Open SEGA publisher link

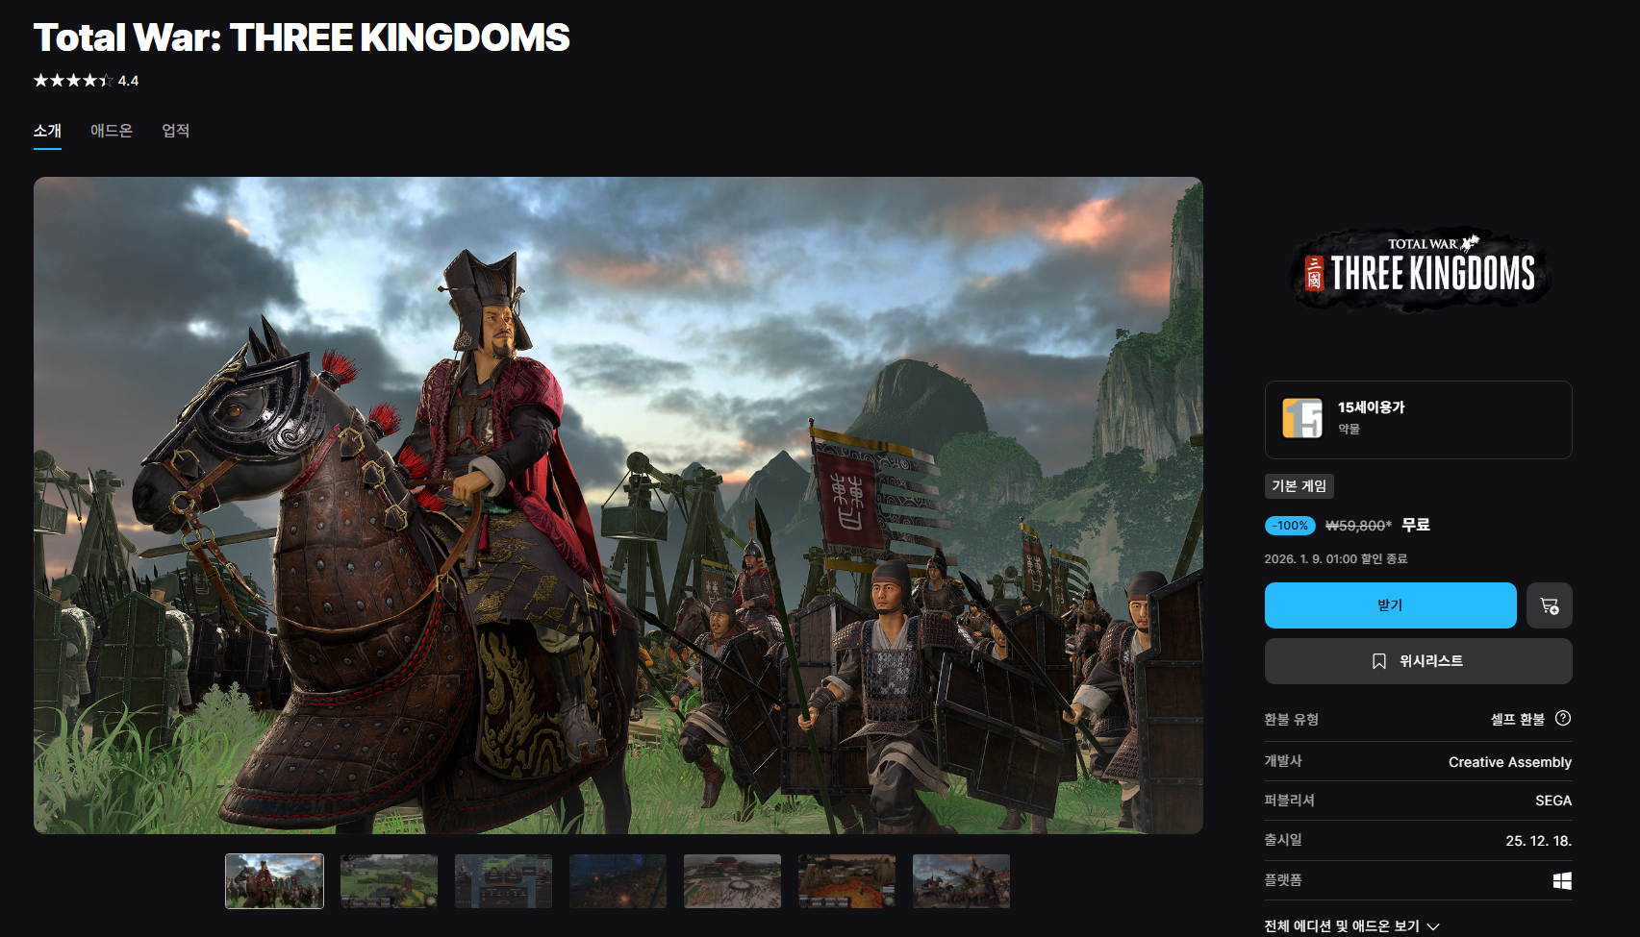(1552, 801)
